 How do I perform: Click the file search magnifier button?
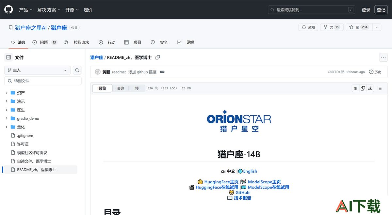(77, 70)
